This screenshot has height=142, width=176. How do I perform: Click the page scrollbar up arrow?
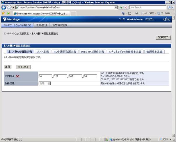coord(173,18)
